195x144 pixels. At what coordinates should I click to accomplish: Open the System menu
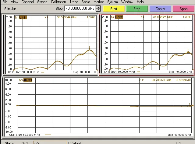click(112, 2)
